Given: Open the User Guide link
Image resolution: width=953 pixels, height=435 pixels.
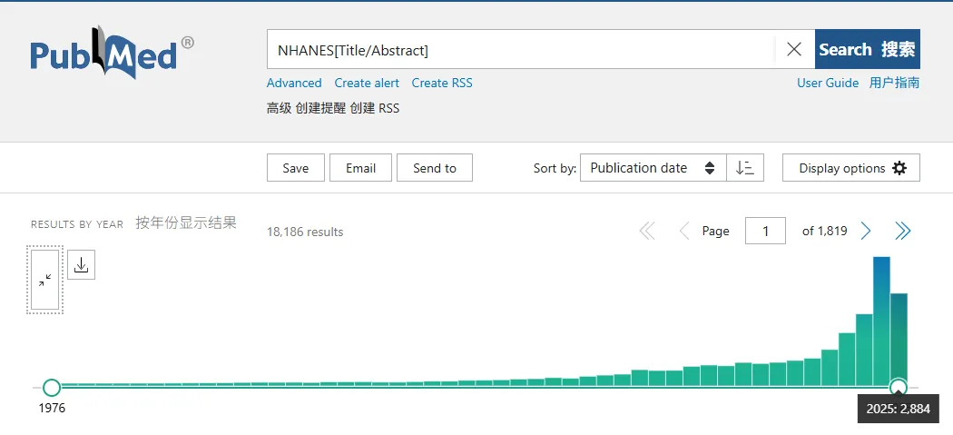Looking at the screenshot, I should (x=828, y=83).
